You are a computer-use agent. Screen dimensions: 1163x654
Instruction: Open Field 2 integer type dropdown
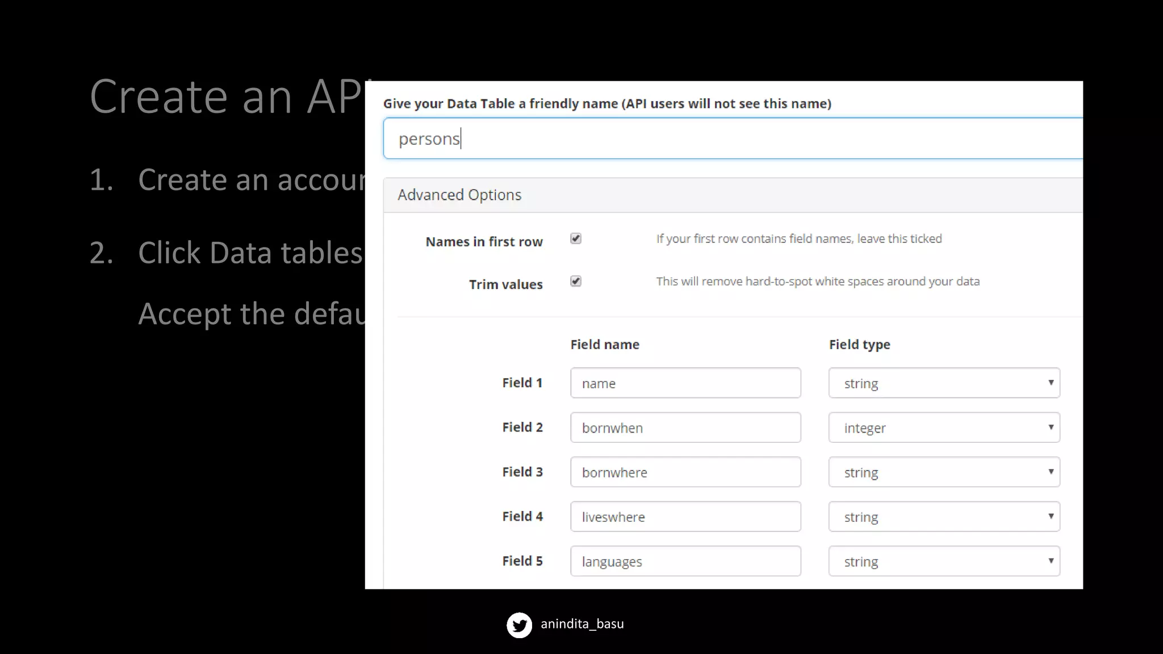944,427
